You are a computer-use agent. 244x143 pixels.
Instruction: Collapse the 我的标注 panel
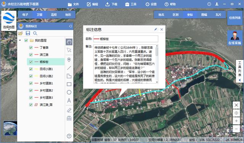point(70,26)
